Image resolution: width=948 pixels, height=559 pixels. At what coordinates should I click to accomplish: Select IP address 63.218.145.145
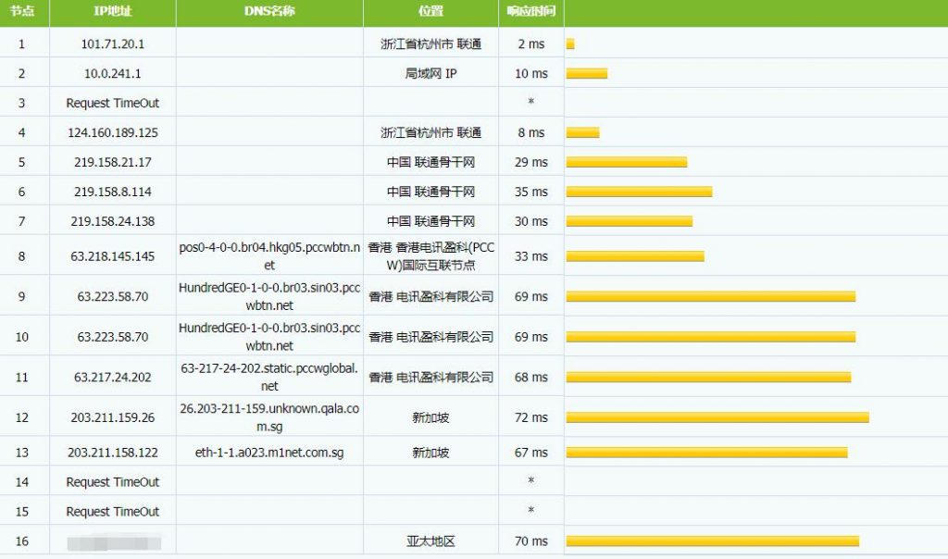point(112,256)
